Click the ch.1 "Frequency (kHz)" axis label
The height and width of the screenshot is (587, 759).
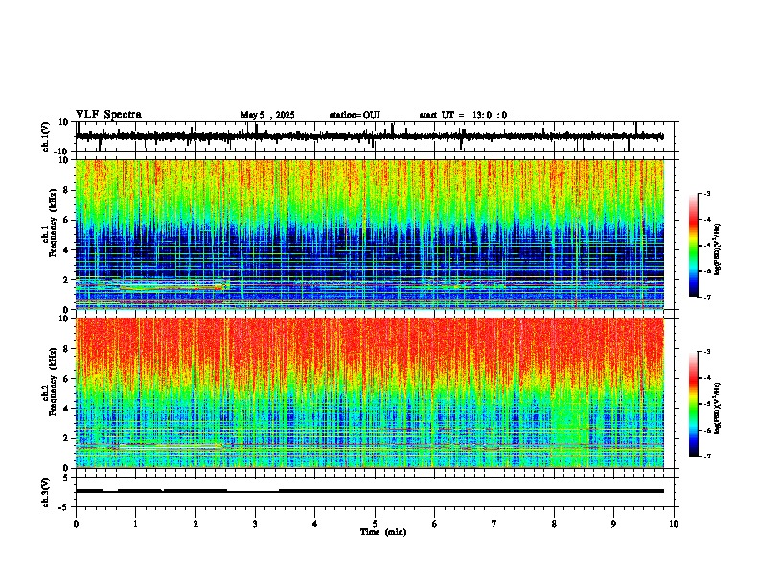click(x=53, y=223)
